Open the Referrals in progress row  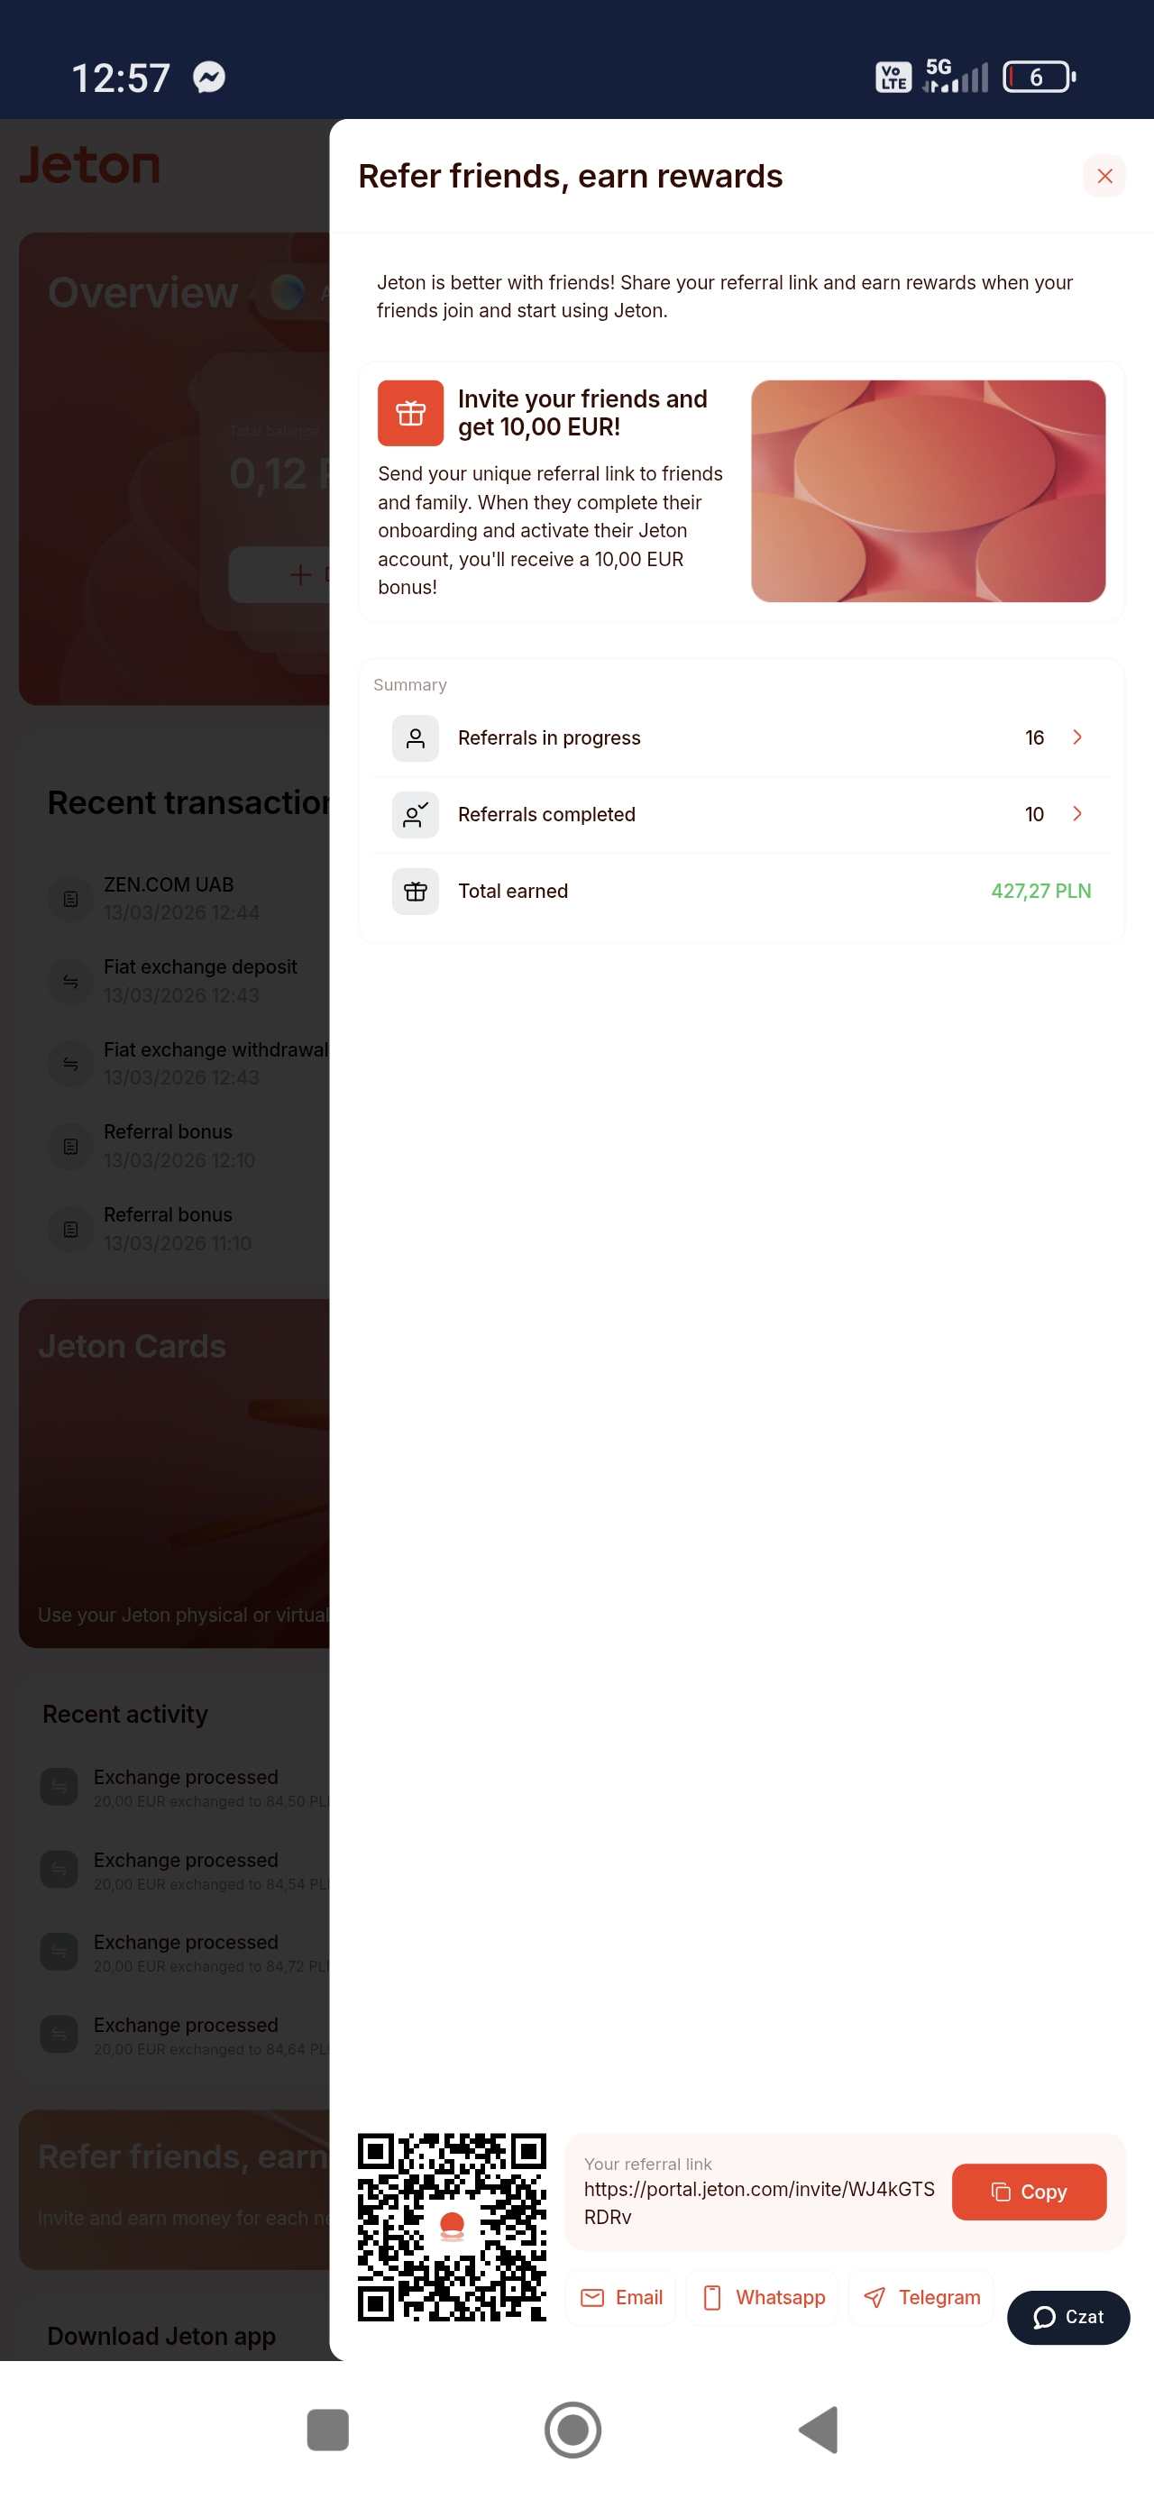(x=741, y=738)
